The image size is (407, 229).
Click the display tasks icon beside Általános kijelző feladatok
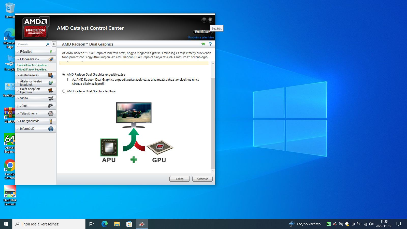click(x=51, y=83)
